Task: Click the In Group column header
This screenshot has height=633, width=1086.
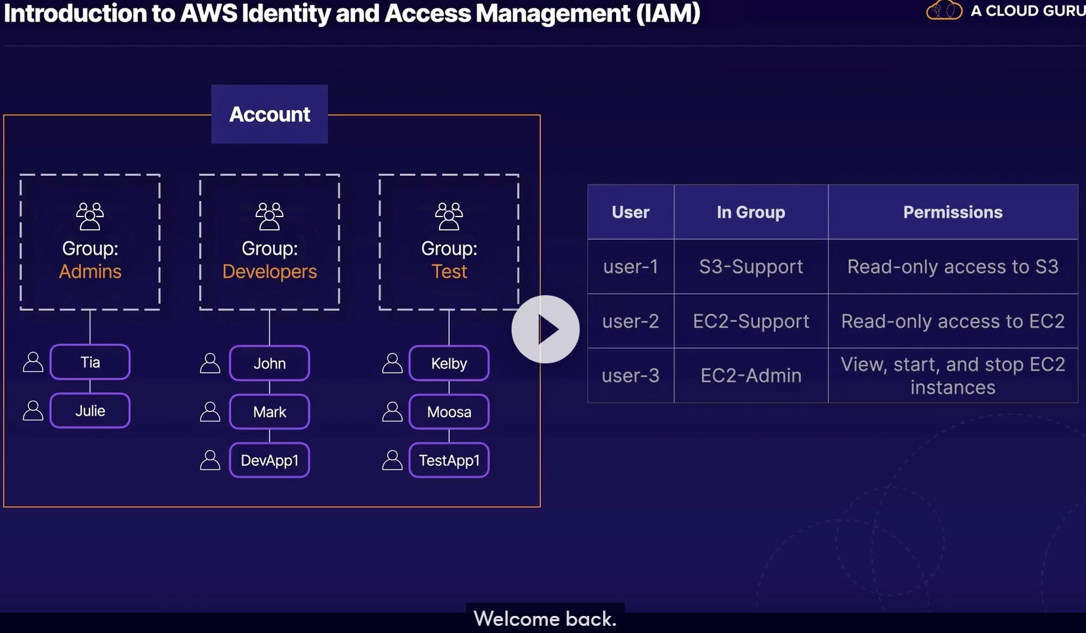Action: (751, 212)
